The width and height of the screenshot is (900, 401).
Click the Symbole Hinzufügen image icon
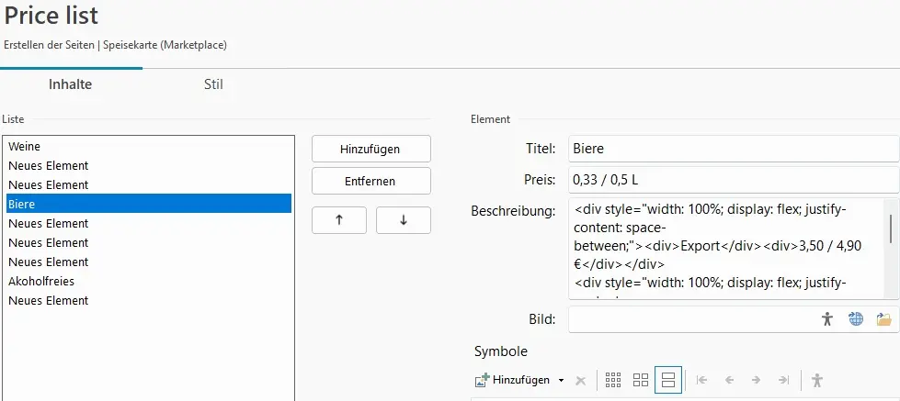(482, 380)
